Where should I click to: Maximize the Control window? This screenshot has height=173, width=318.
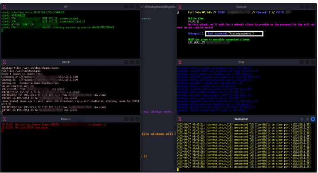point(307,7)
